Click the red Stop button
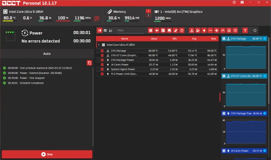The image size is (271, 160). pos(47,154)
